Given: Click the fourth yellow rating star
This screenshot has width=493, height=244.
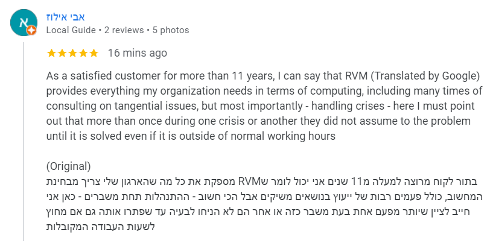Looking at the screenshot, I should tap(83, 53).
